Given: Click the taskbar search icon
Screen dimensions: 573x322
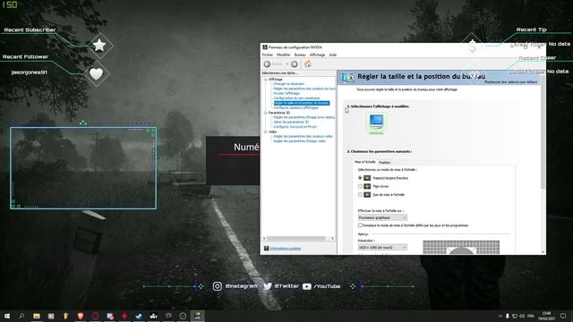Looking at the screenshot, I should [x=21, y=316].
